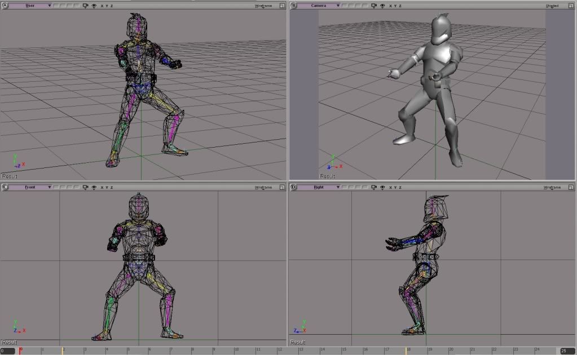Click the yellow marker near frame 2 on timeline
The width and height of the screenshot is (577, 355).
[63, 350]
